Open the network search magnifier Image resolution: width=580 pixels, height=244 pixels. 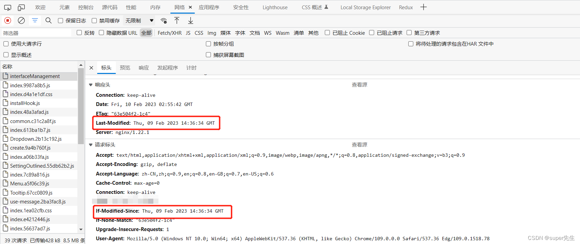pyautogui.click(x=48, y=20)
